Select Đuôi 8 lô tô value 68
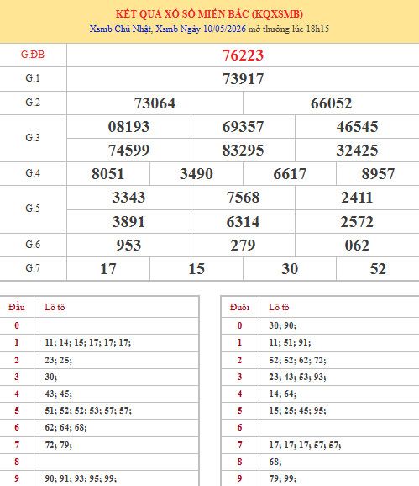419x486 pixels. pyautogui.click(x=275, y=462)
